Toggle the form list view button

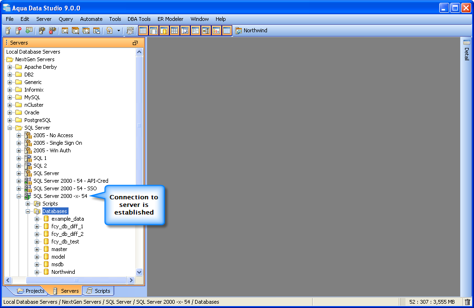point(195,30)
